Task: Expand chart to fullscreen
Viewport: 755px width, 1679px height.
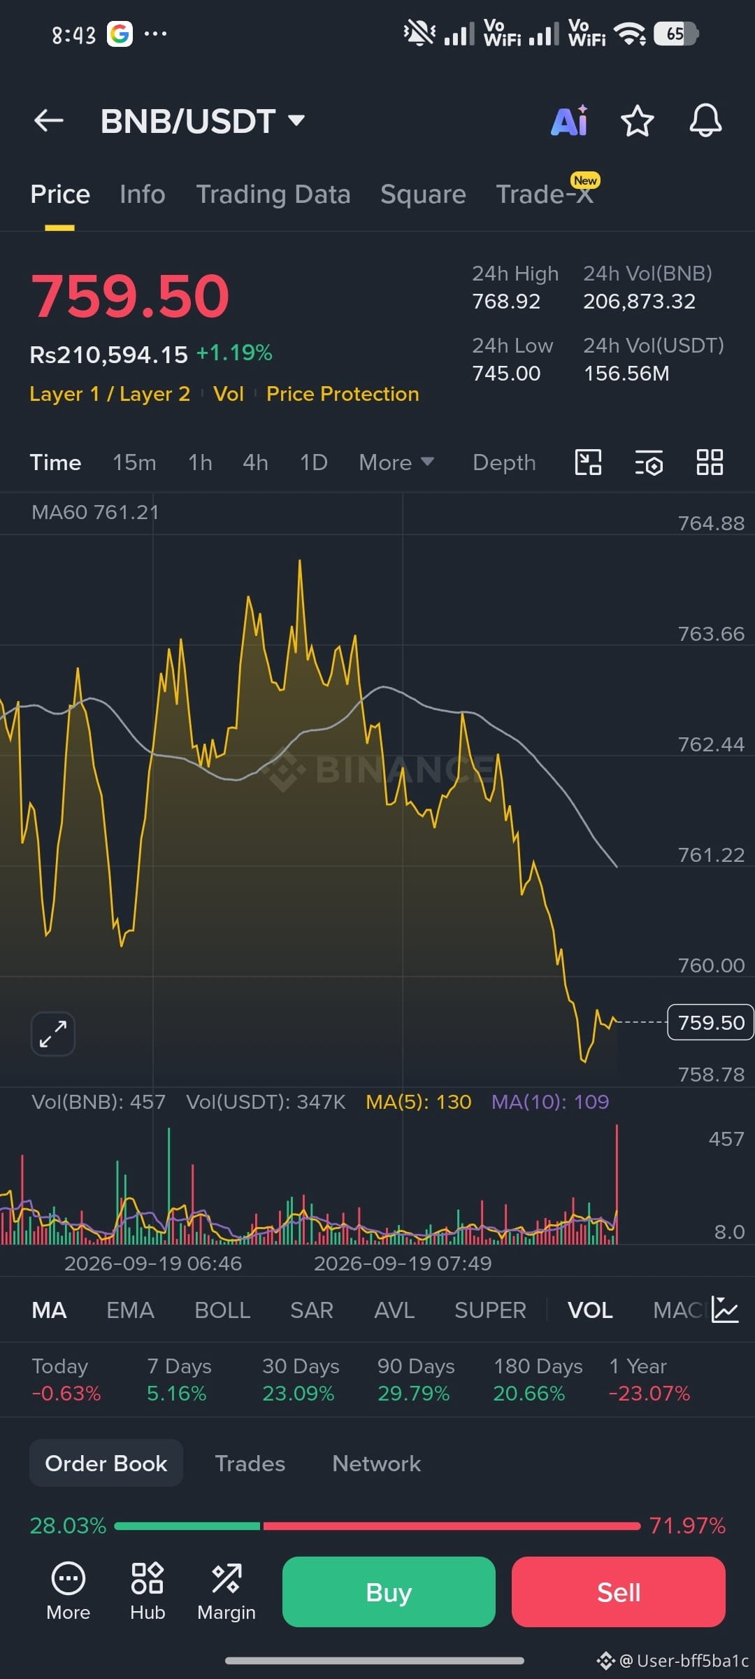Action: pos(53,1034)
